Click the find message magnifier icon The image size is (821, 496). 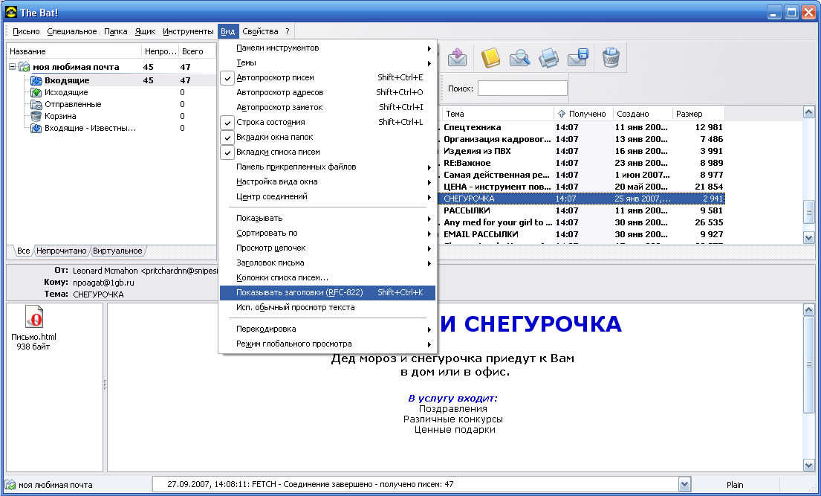click(519, 57)
